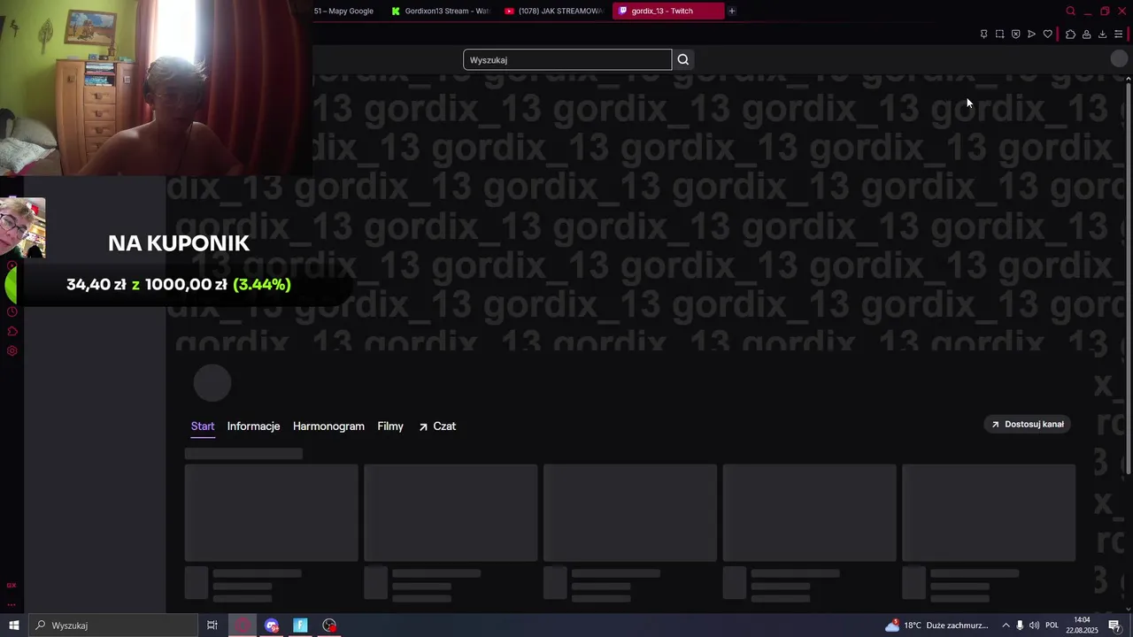
Task: Open the Informacje channel tab
Action: [x=253, y=426]
